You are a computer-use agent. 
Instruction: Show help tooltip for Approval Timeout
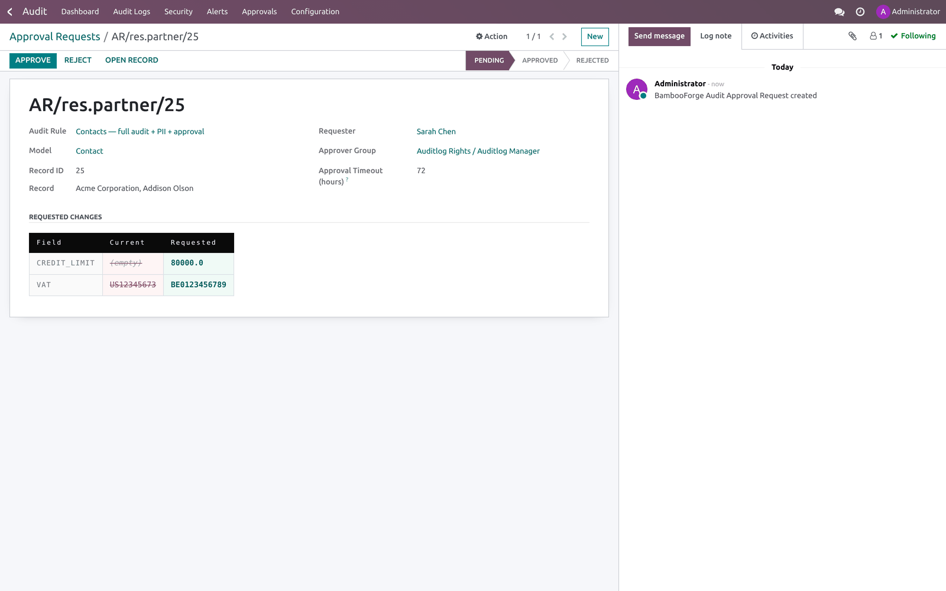pos(347,180)
